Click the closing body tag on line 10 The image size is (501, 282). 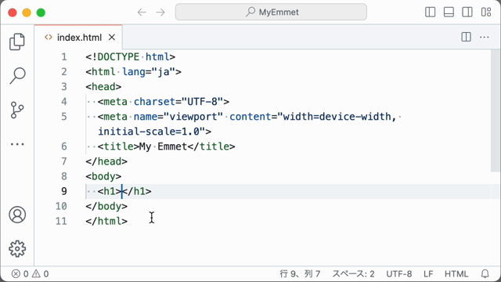tap(106, 206)
